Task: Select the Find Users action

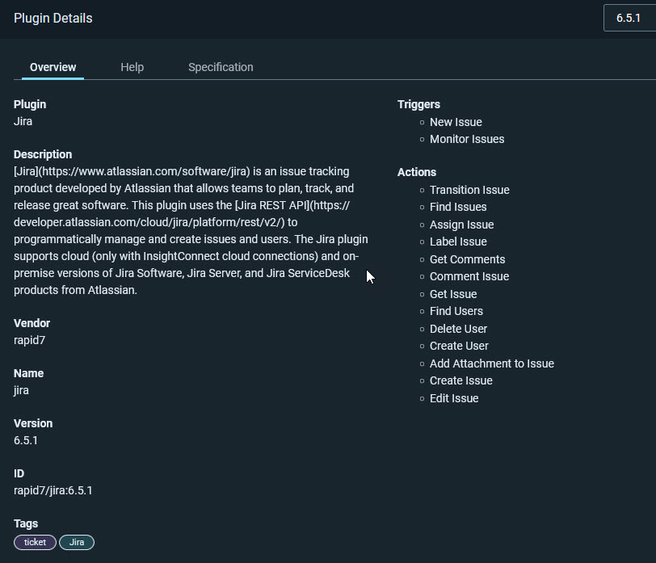Action: pos(456,311)
